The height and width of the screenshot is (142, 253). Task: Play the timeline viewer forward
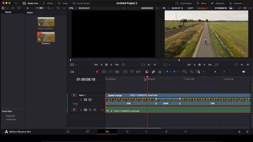point(204,65)
